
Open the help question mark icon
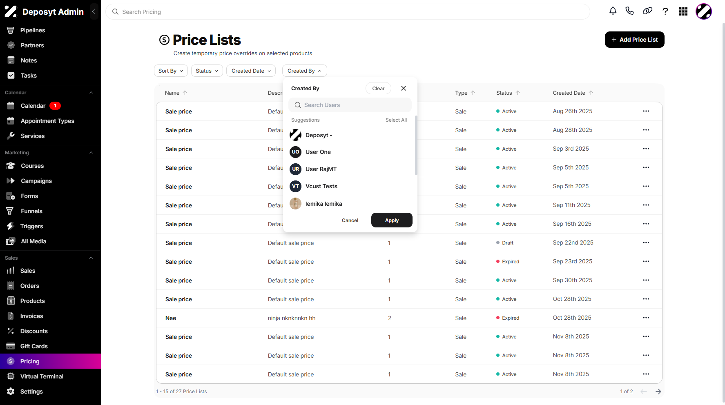(665, 11)
